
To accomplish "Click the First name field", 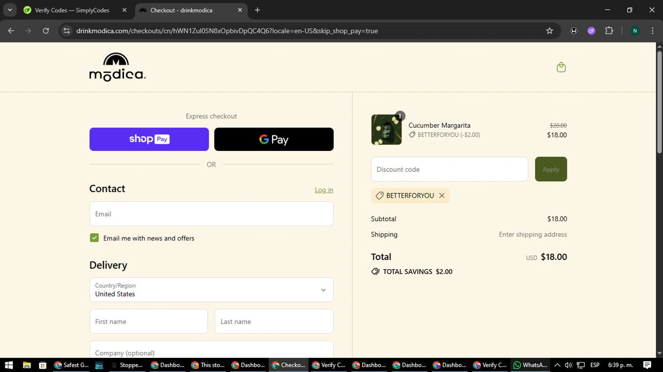I will tap(149, 321).
